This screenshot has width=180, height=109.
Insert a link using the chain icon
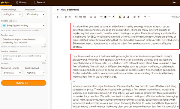point(101,17)
